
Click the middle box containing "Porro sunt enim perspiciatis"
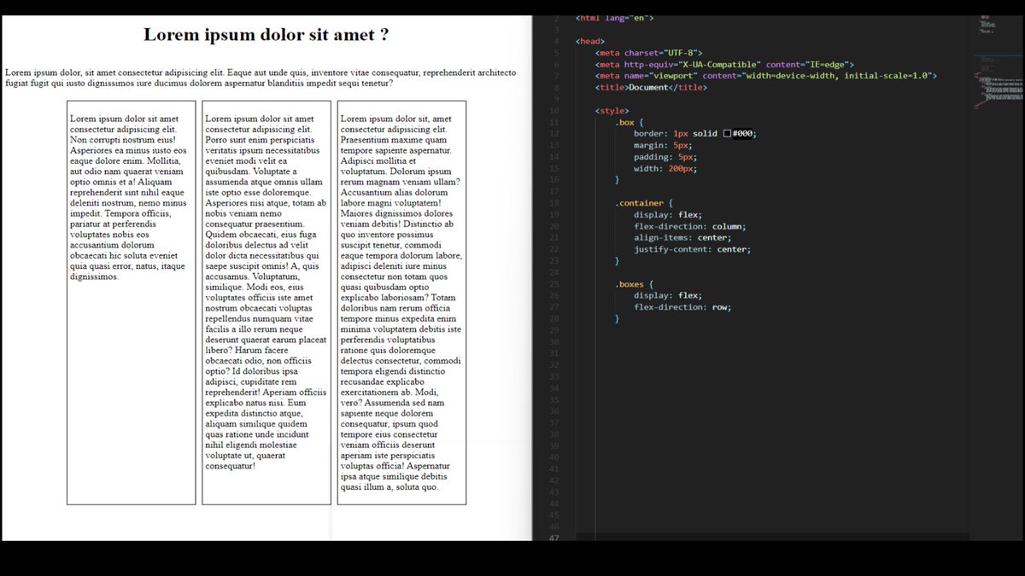[x=266, y=302]
